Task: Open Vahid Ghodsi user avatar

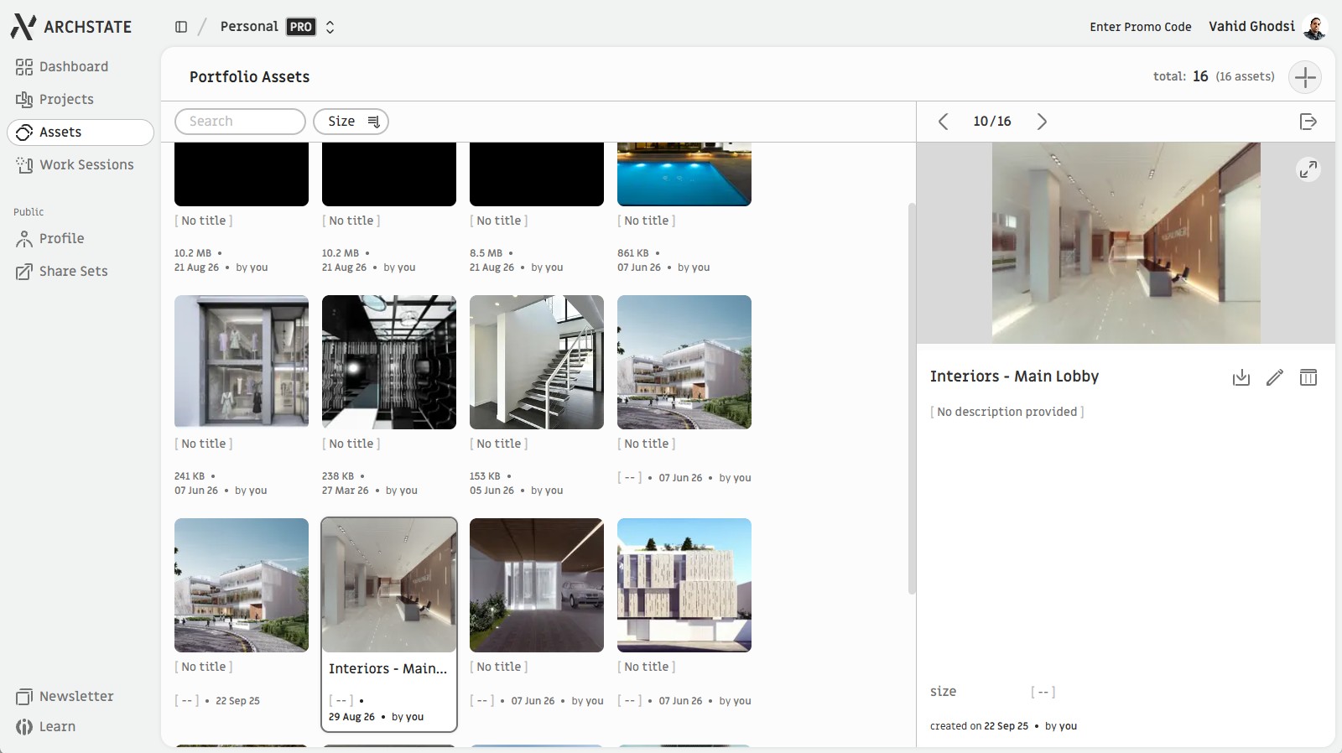Action: [1314, 27]
